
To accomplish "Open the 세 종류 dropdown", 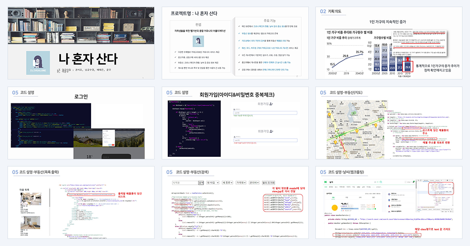I will point(227,182).
